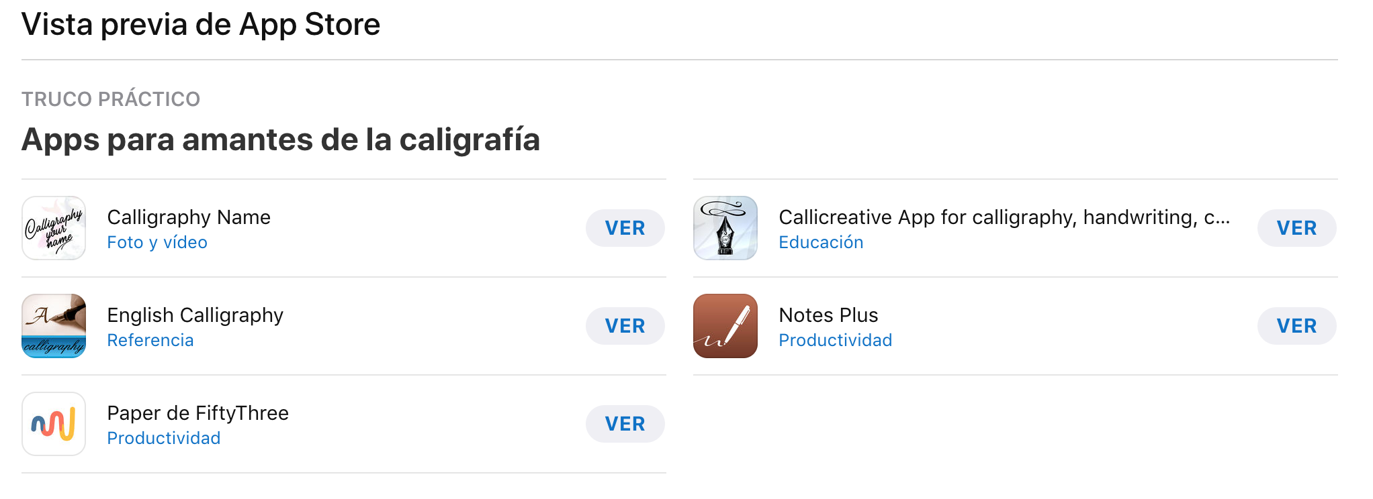Click the Paper de FiftyThree title

[x=197, y=413]
